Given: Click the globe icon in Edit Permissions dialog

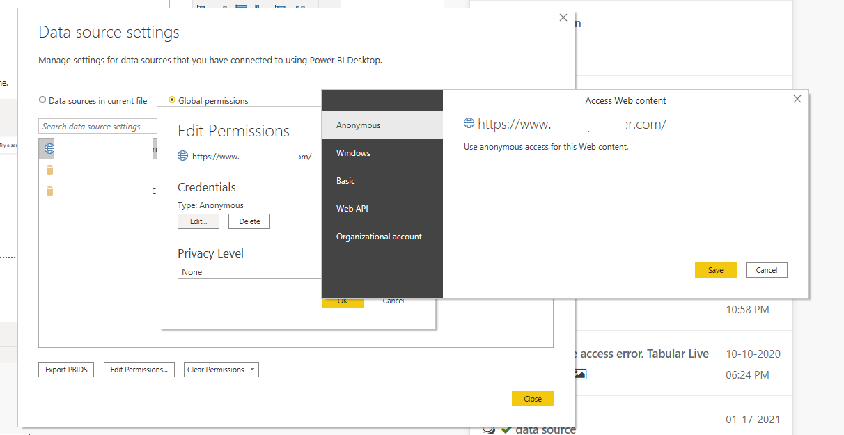Looking at the screenshot, I should click(x=183, y=157).
